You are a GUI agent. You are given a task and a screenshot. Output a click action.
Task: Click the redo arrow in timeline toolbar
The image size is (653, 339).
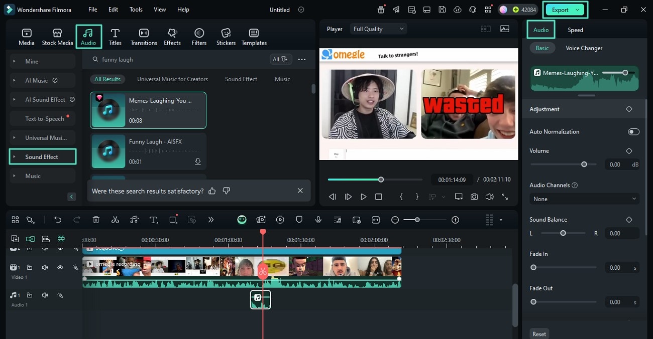point(77,220)
